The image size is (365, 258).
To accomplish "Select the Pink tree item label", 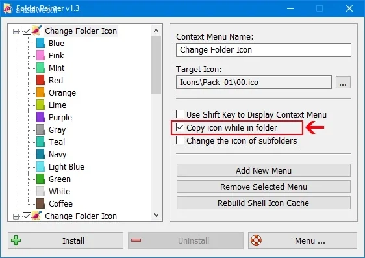I will pyautogui.click(x=56, y=55).
